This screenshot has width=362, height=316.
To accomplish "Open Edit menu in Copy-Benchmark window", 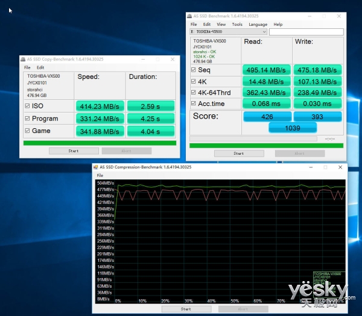I will pyautogui.click(x=40, y=67).
